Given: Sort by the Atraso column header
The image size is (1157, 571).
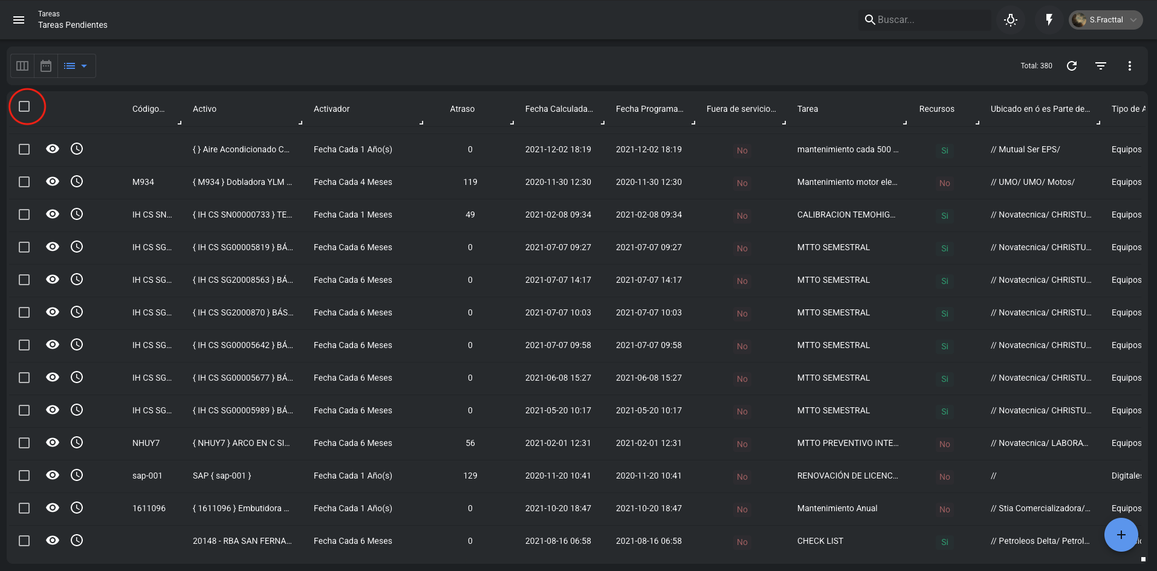Looking at the screenshot, I should coord(462,109).
